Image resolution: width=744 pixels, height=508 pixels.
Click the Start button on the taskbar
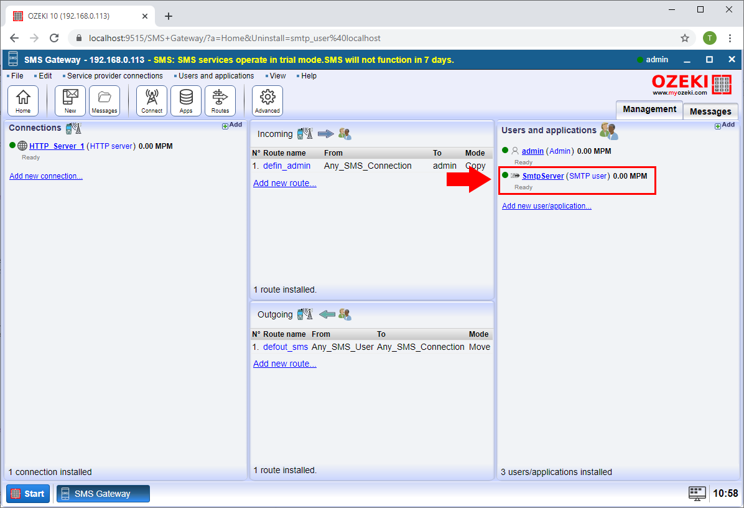27,493
